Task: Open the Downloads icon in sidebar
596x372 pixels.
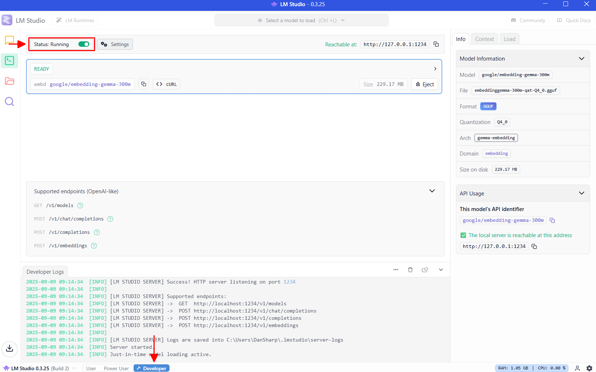Action: tap(9, 348)
